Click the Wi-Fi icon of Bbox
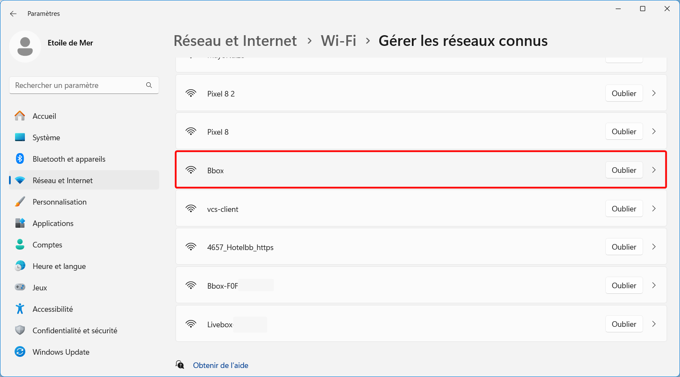This screenshot has height=377, width=680. point(191,170)
